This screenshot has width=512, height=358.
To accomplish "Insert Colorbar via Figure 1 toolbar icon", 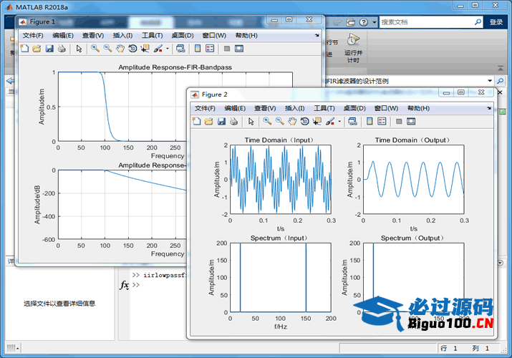I will (198, 49).
